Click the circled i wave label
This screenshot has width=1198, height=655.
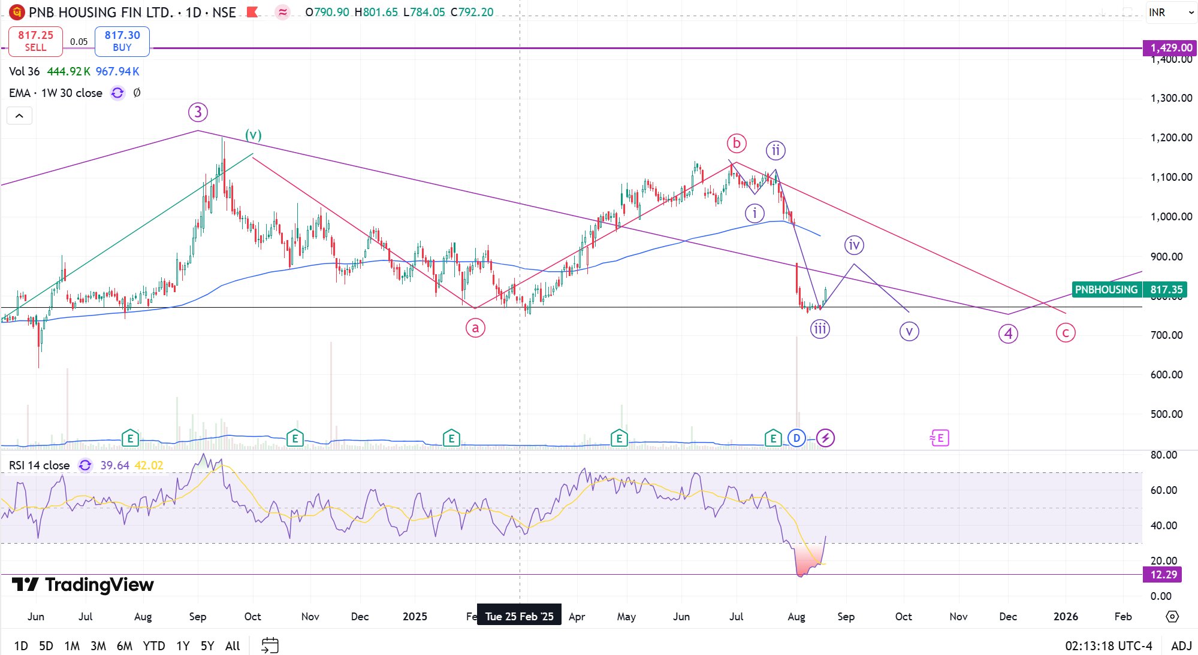click(755, 213)
